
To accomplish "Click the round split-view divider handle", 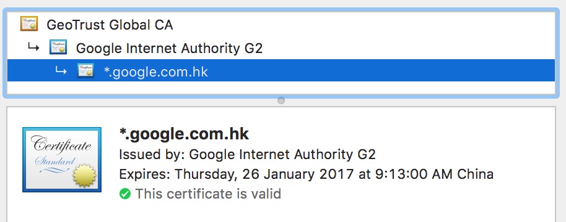I will pos(281,101).
